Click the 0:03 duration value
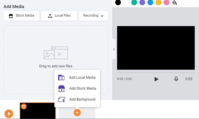This screenshot has height=119, width=199. point(189,79)
